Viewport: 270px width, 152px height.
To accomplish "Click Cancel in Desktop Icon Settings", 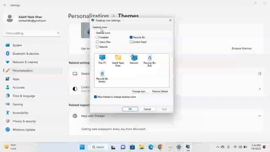I will pyautogui.click(x=147, y=109).
